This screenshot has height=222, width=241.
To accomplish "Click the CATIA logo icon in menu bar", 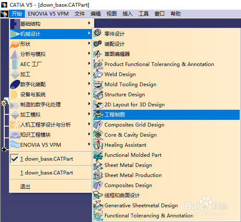I will point(4,14).
